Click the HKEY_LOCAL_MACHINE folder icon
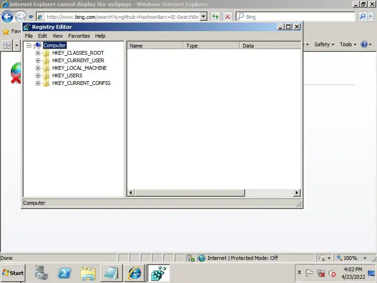377x283 pixels. (x=46, y=68)
